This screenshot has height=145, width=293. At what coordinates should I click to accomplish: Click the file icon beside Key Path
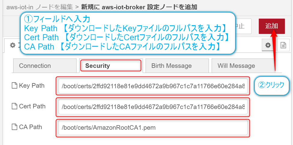pyautogui.click(x=14, y=86)
